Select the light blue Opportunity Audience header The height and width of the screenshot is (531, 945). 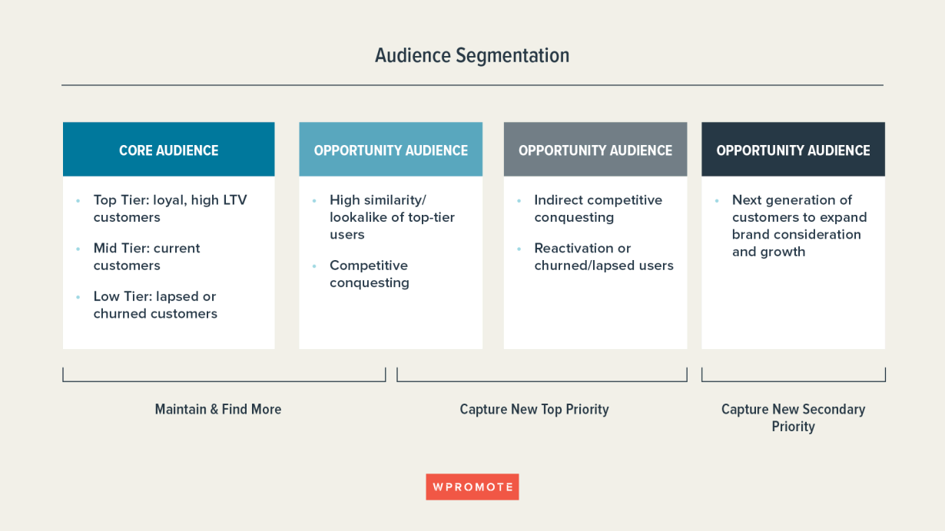390,150
